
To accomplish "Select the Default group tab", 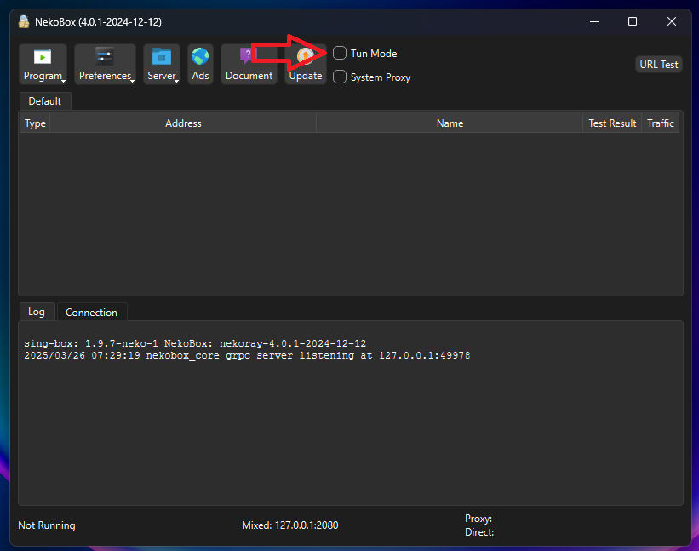I will coord(45,101).
